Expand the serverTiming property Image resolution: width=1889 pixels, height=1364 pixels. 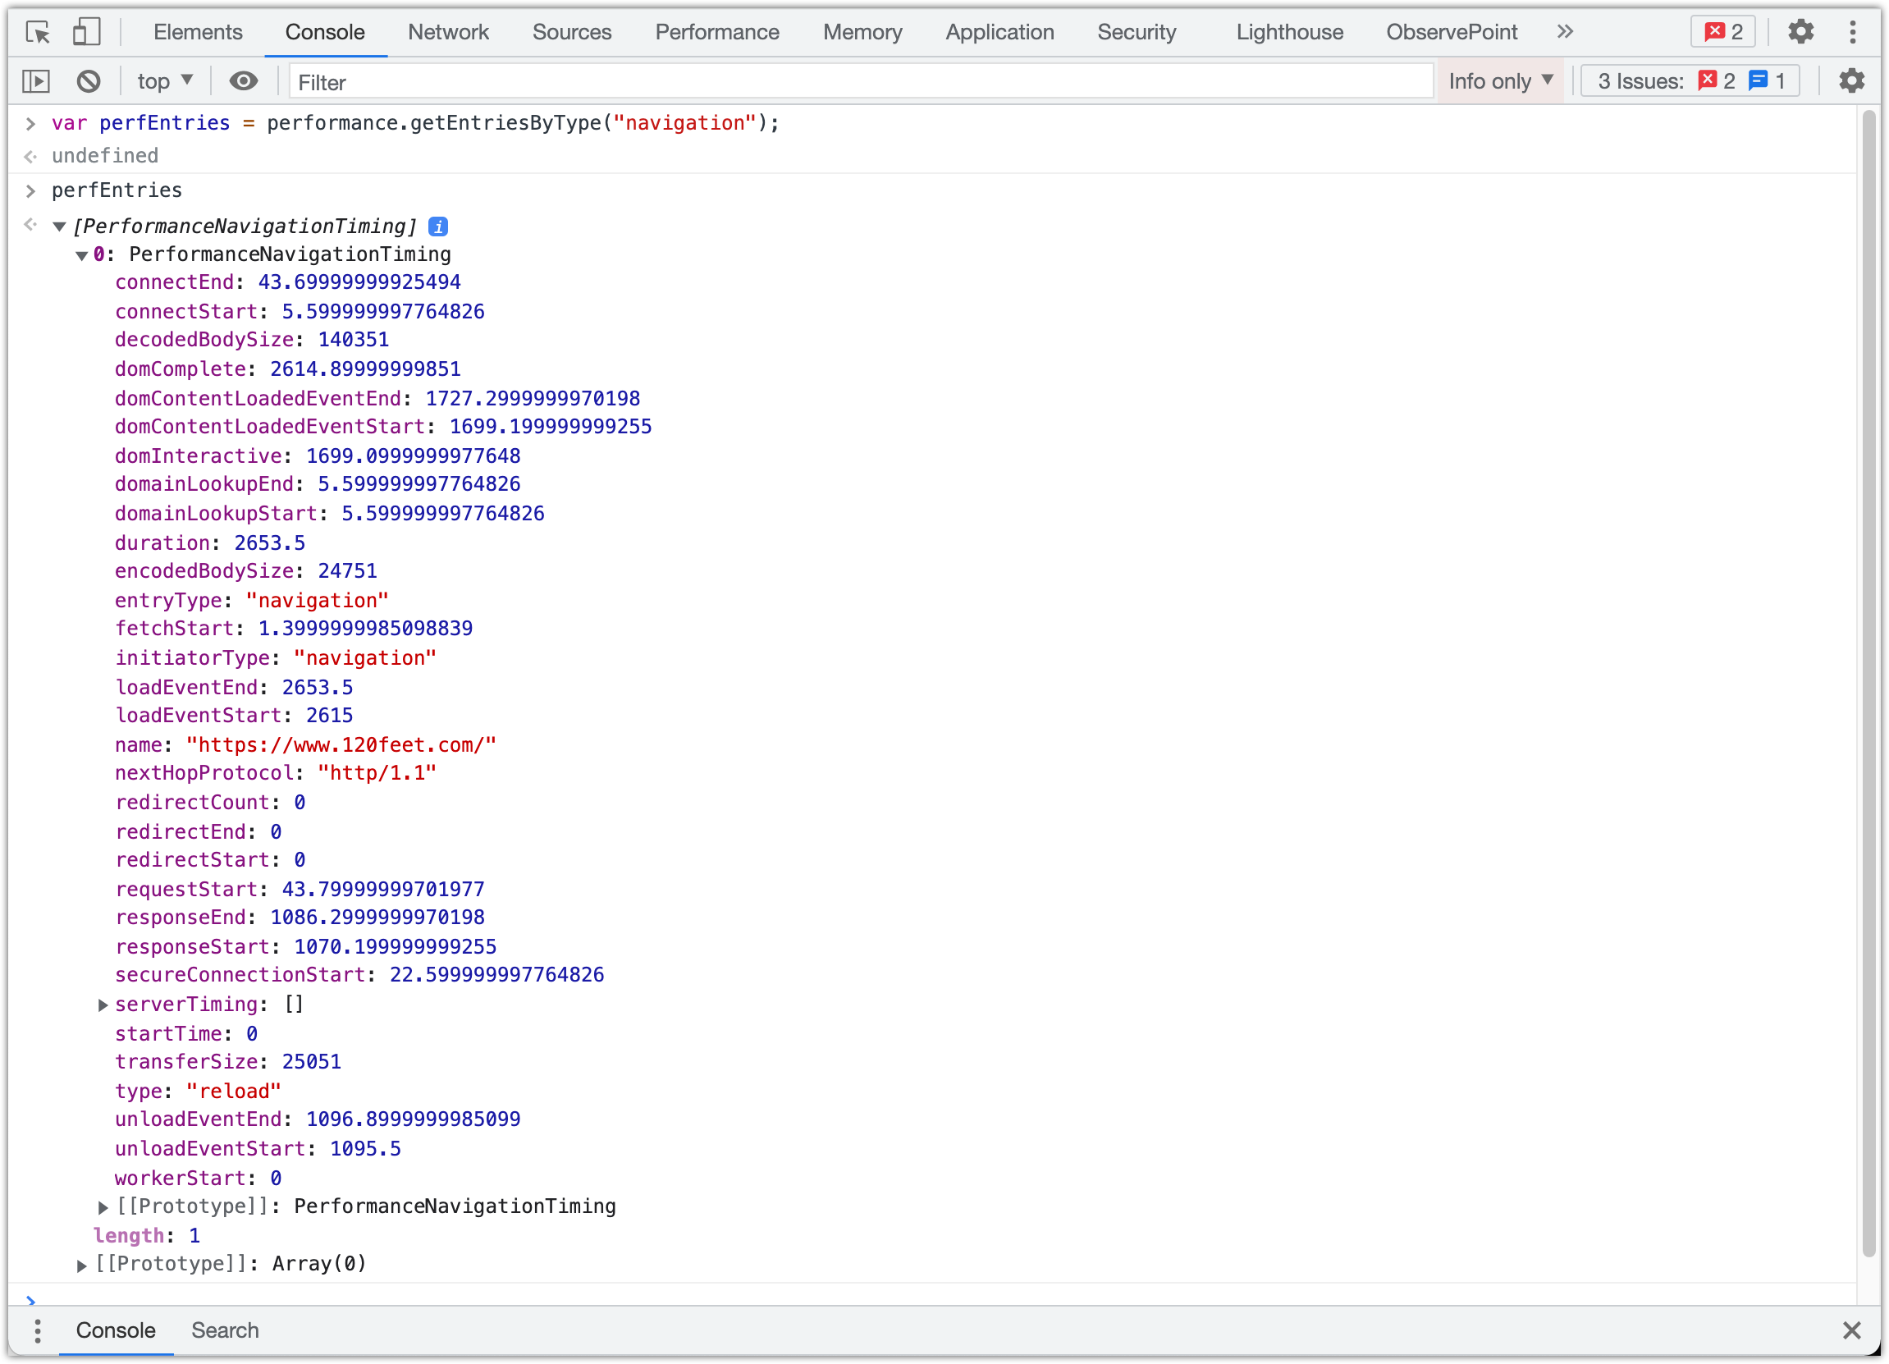(103, 1005)
